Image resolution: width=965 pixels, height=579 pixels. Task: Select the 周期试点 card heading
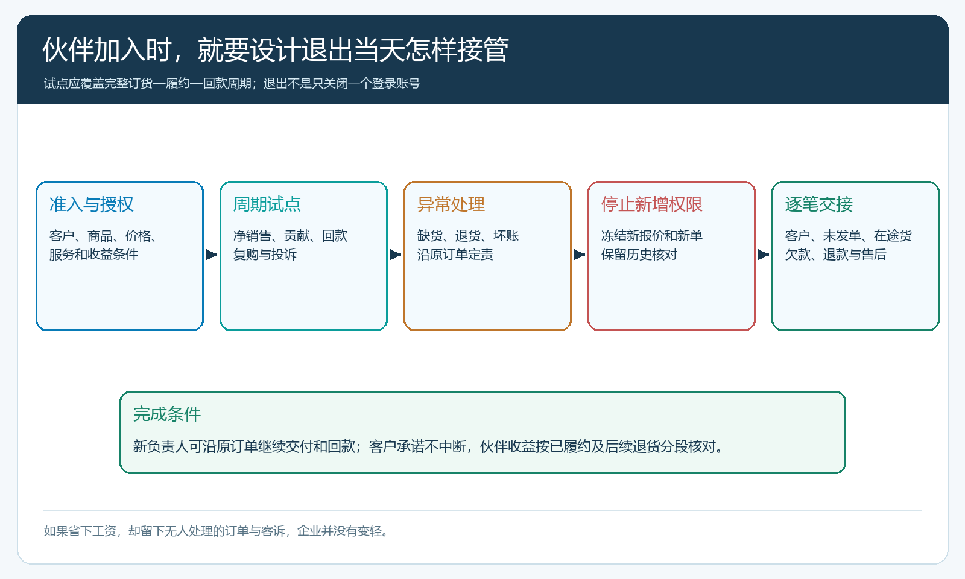click(267, 204)
